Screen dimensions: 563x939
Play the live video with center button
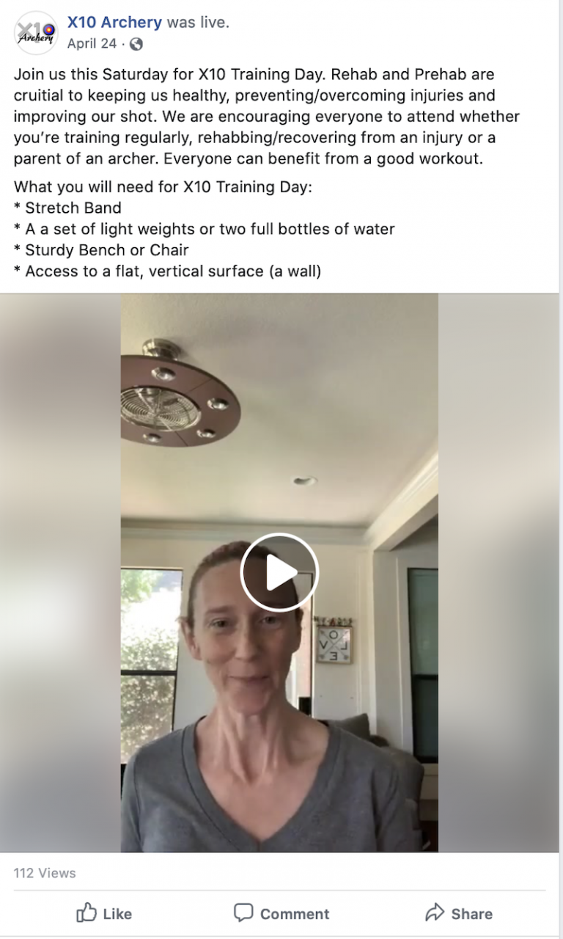coord(279,572)
